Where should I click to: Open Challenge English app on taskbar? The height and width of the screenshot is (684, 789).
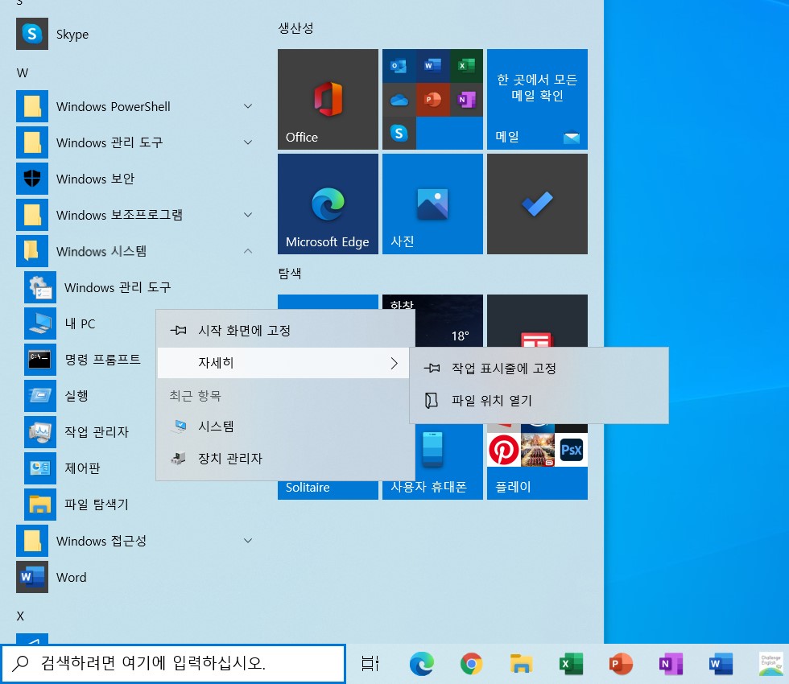[x=771, y=664]
